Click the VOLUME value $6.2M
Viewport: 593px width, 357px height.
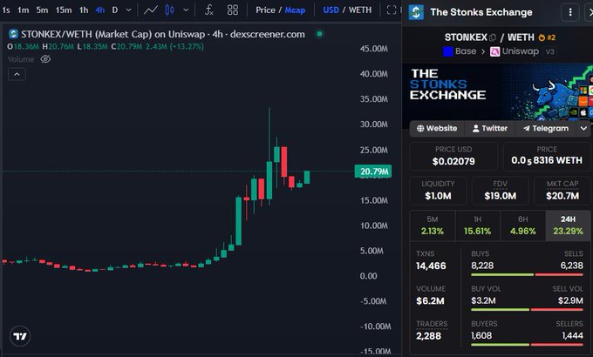coord(430,301)
